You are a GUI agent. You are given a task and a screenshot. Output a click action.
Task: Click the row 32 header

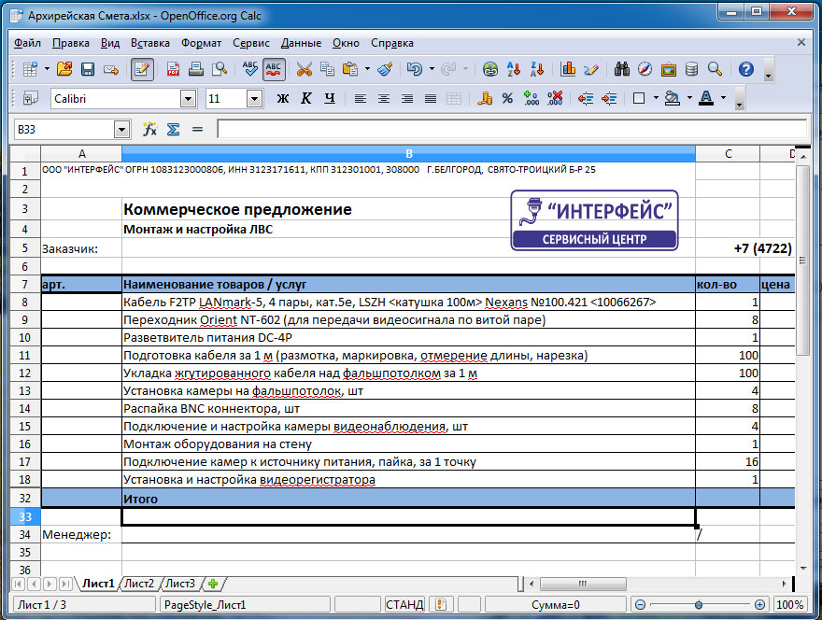(x=25, y=499)
